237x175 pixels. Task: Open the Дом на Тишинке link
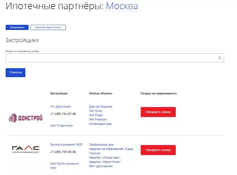pos(101,106)
